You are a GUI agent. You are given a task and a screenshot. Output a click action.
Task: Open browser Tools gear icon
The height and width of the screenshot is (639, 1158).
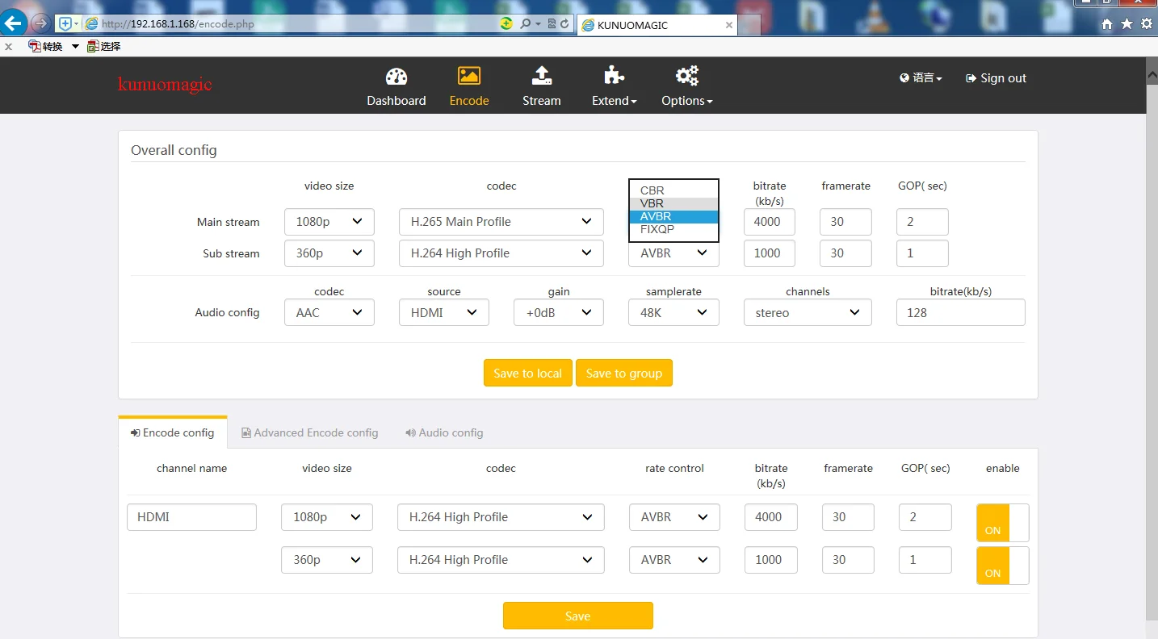coord(1147,24)
